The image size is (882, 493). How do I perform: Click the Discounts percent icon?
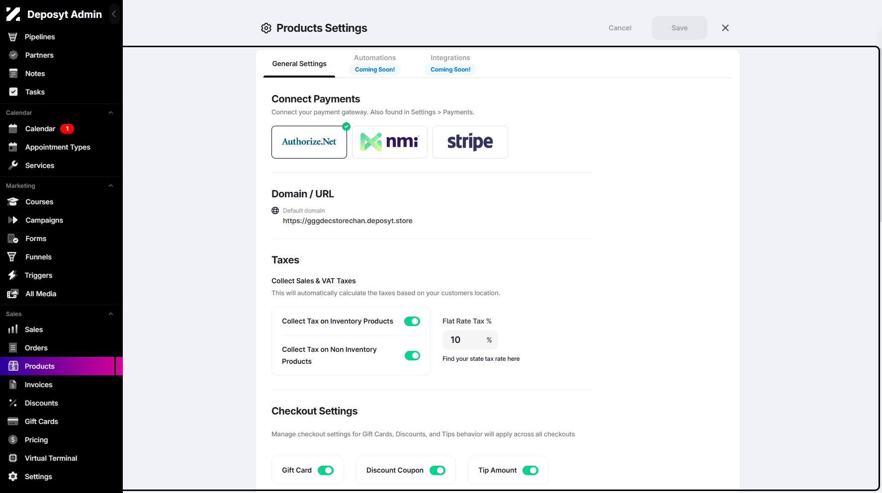tap(13, 403)
